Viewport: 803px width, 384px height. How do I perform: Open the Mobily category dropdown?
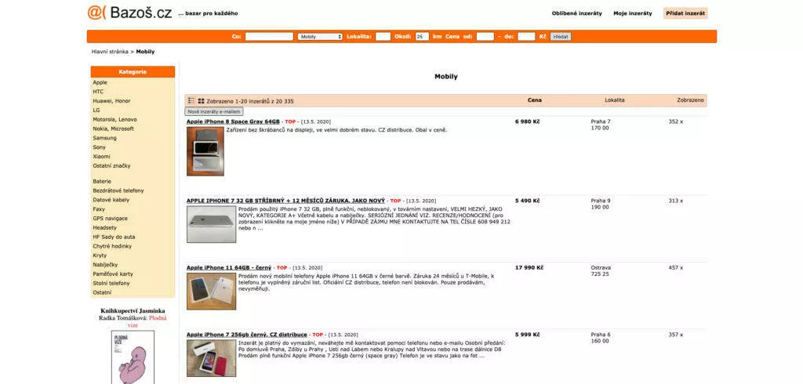320,36
